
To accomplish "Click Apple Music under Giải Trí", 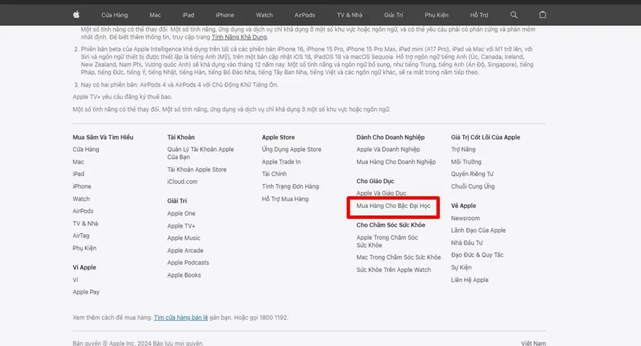I will pyautogui.click(x=184, y=238).
